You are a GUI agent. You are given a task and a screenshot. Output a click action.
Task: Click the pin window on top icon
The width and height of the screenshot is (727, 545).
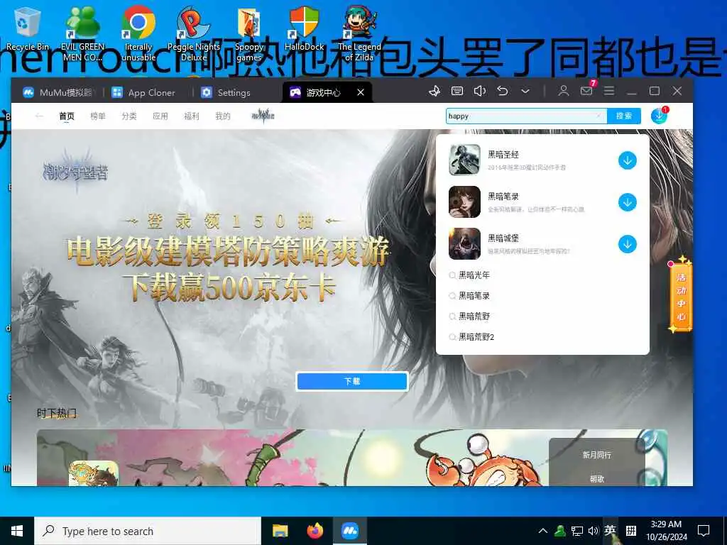tap(434, 91)
